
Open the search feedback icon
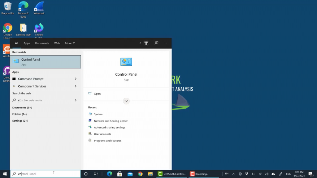(x=156, y=43)
